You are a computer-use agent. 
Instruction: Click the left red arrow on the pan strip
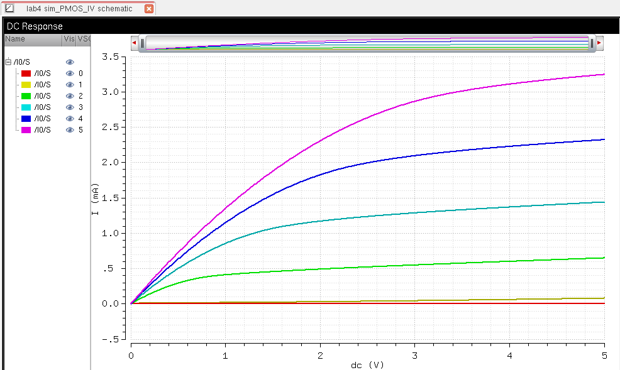click(x=135, y=43)
